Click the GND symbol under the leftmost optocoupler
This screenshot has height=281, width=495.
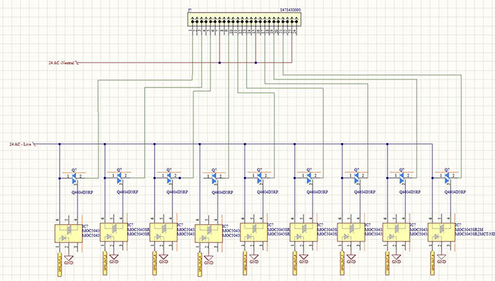pyautogui.click(x=69, y=259)
